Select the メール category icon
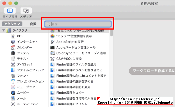Image resolution: width=175 pixels, height=107 pixels. [13, 99]
